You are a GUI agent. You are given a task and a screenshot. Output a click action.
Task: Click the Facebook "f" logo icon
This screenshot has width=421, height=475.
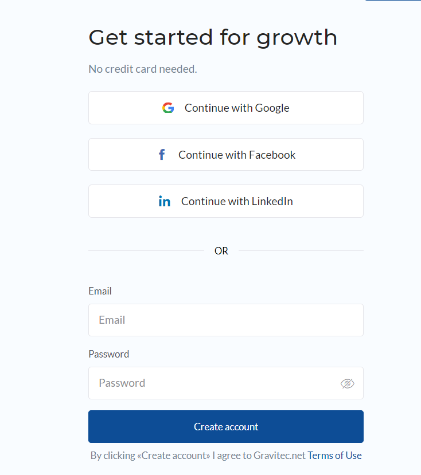162,155
